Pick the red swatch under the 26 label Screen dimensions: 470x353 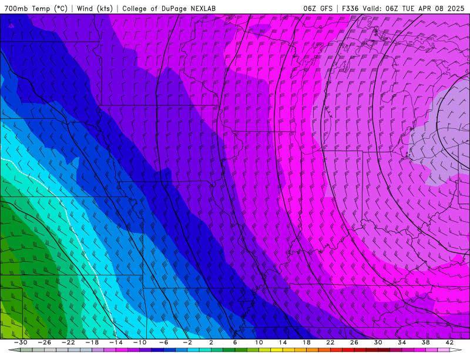tap(348, 350)
